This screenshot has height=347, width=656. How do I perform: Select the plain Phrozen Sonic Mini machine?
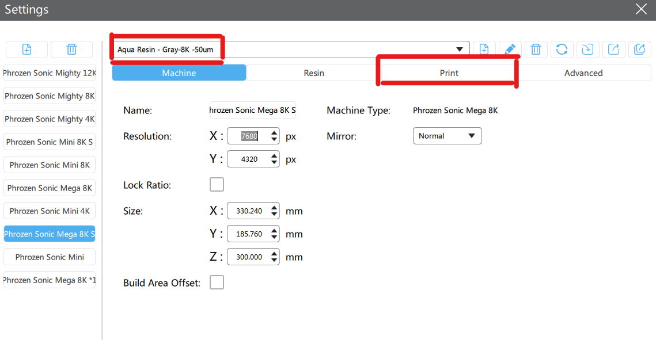(x=50, y=257)
